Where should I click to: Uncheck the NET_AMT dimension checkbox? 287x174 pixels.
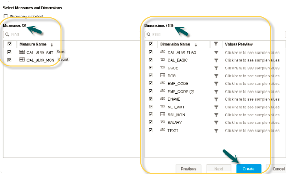[150, 107]
